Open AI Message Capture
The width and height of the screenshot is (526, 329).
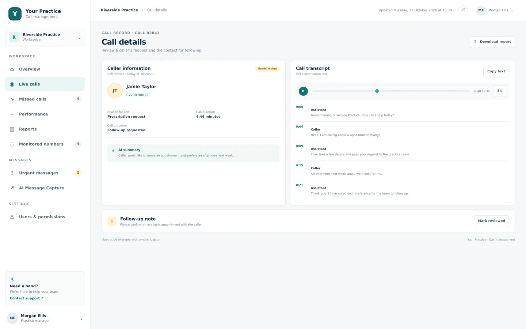(x=45, y=188)
